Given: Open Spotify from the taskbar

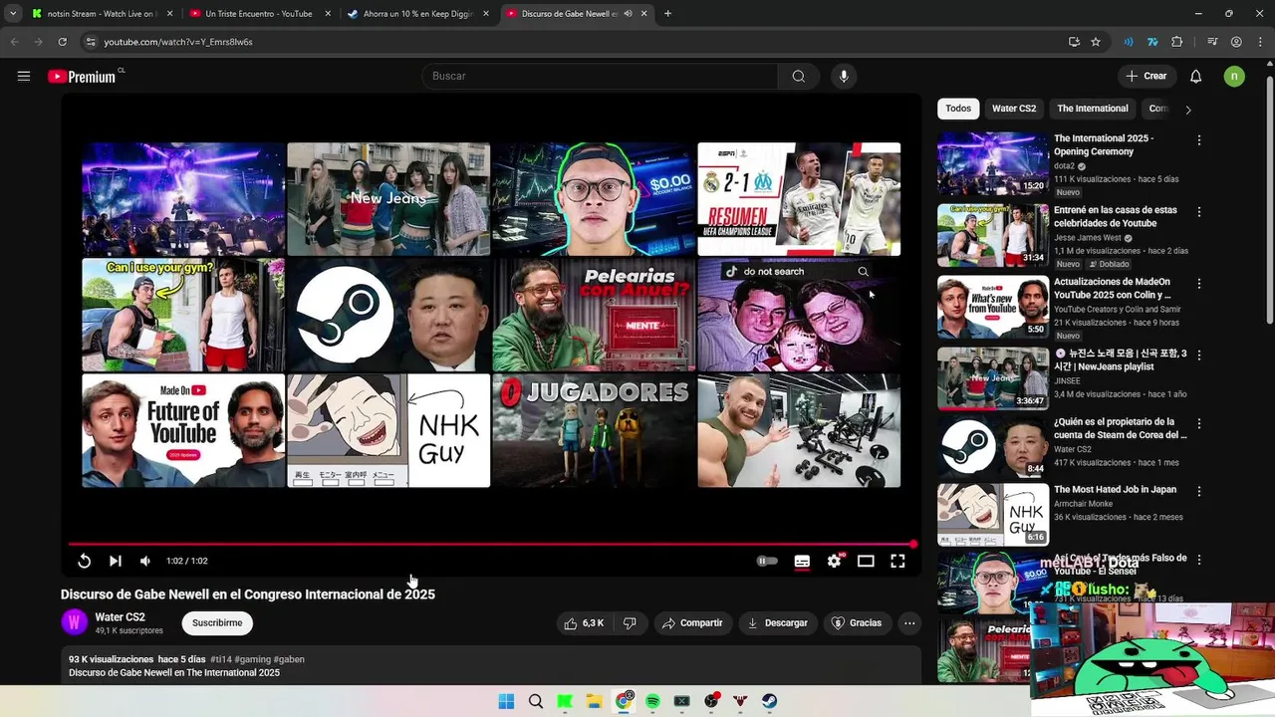Looking at the screenshot, I should pyautogui.click(x=652, y=701).
